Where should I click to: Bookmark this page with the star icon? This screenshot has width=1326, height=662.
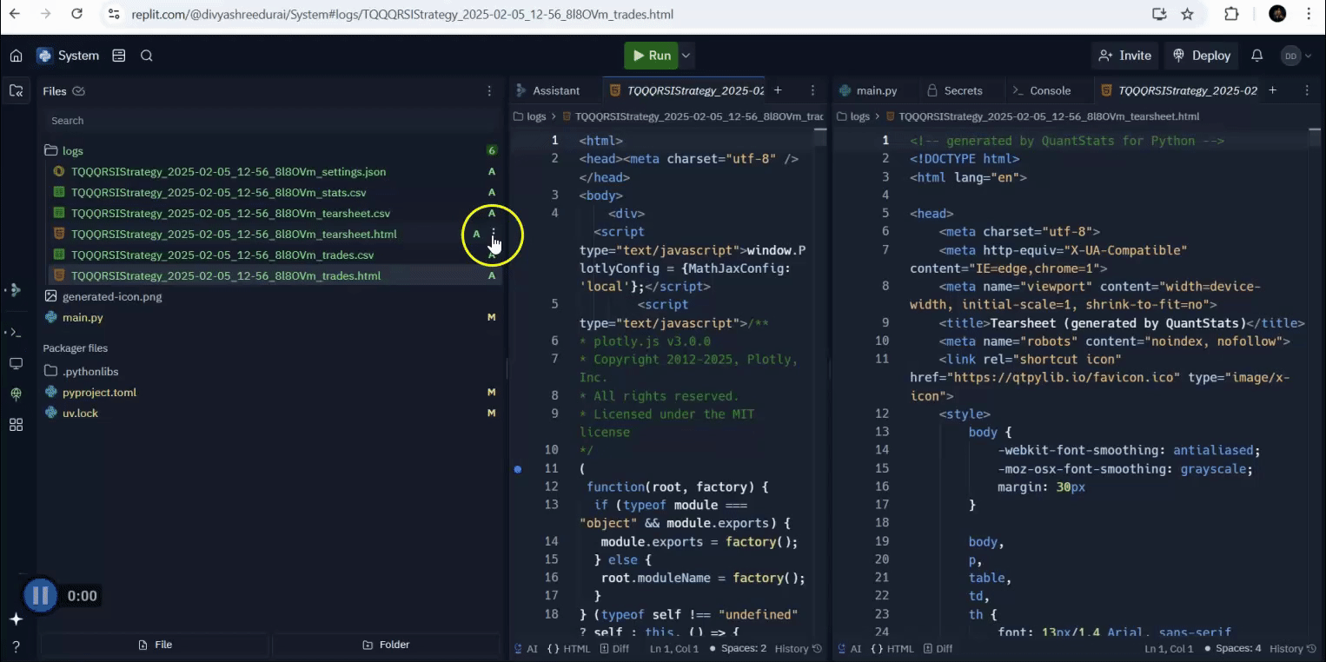(x=1187, y=14)
